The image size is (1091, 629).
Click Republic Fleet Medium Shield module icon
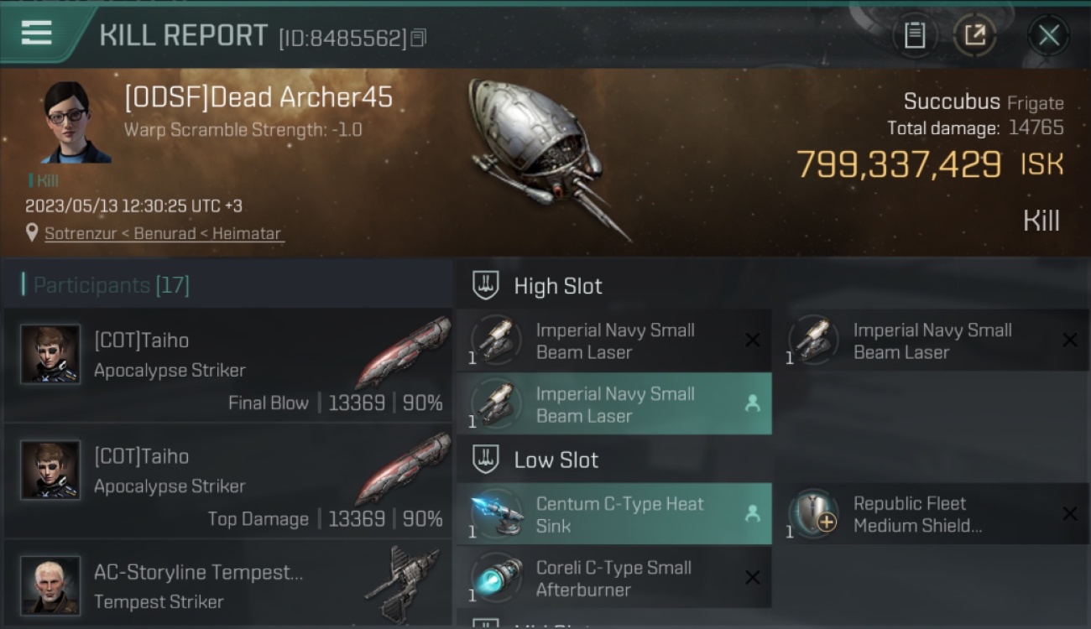[812, 513]
